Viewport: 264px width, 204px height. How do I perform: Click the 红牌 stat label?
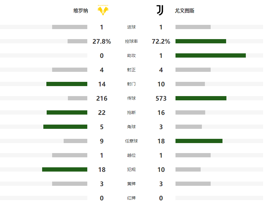coord(131,198)
